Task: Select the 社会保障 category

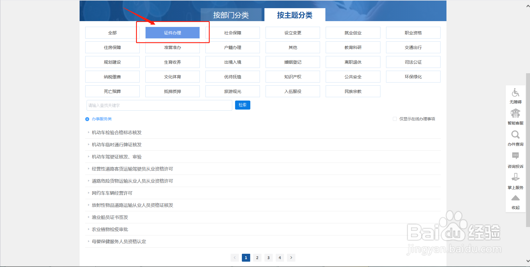Action: point(233,32)
